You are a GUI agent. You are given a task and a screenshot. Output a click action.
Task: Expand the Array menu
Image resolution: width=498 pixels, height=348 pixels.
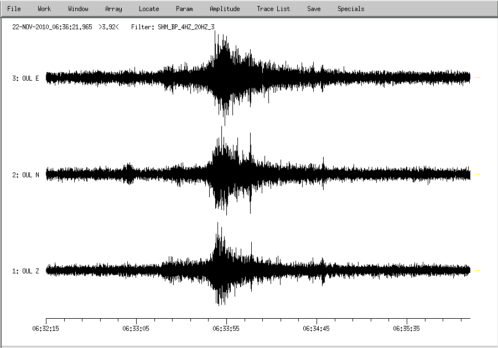(113, 9)
